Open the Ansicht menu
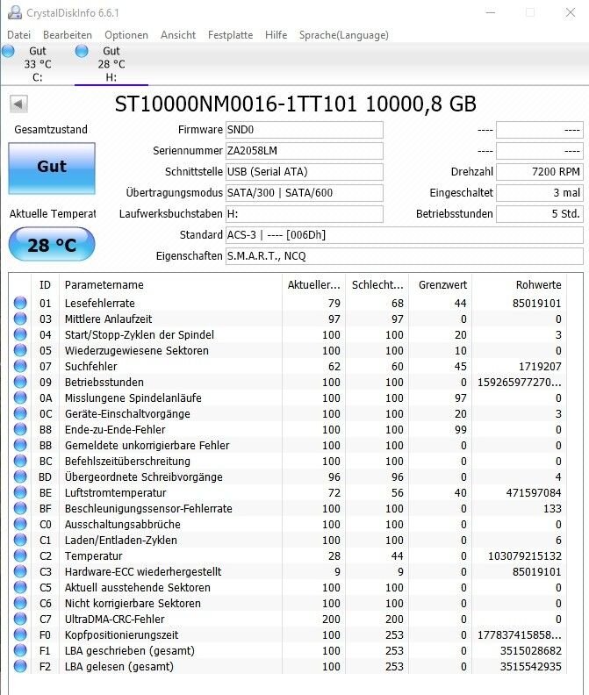The height and width of the screenshot is (695, 589). pos(178,35)
